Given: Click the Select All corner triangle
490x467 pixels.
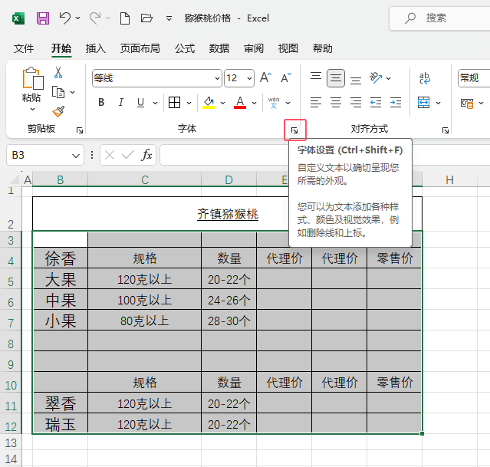Looking at the screenshot, I should [x=14, y=179].
